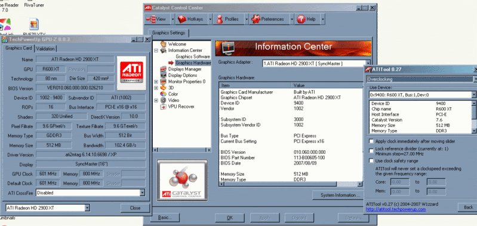Expand the Profiles dropdown arrow
Viewport: 477px width, 226px height.
click(247, 19)
